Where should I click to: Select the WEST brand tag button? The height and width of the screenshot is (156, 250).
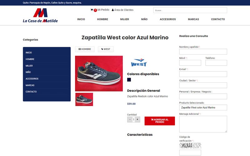(x=106, y=49)
